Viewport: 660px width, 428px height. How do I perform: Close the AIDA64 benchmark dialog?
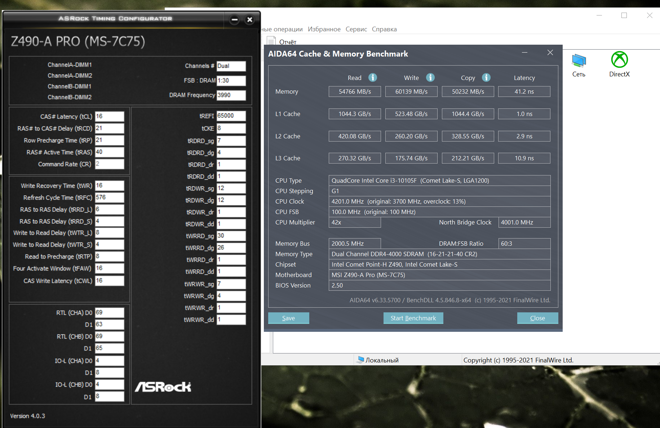pos(550,53)
